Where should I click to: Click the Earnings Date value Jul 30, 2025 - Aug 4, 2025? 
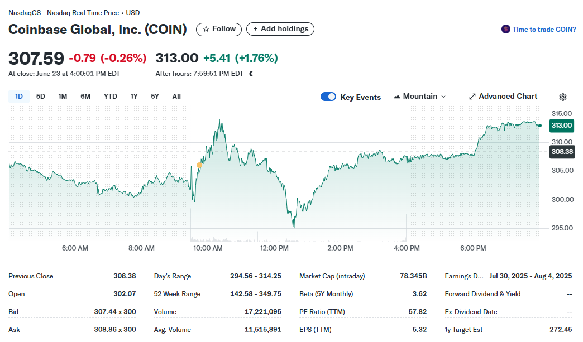point(531,276)
